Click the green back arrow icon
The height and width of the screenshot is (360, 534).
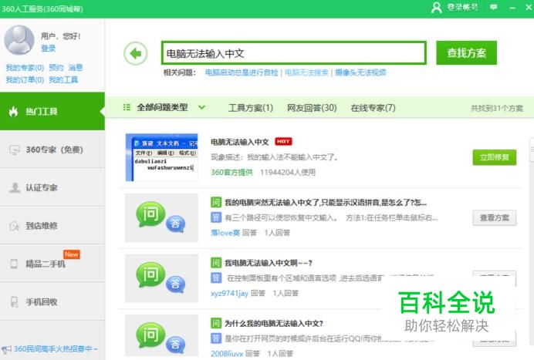(x=136, y=53)
